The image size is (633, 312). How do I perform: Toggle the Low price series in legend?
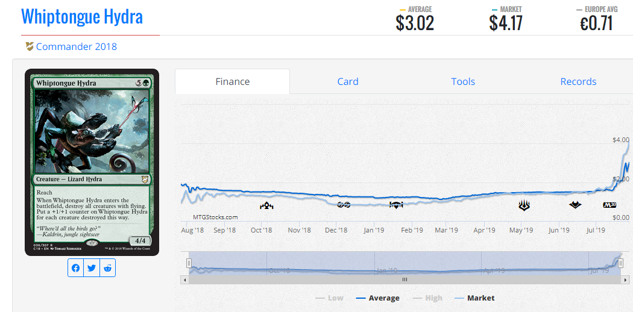pyautogui.click(x=329, y=298)
